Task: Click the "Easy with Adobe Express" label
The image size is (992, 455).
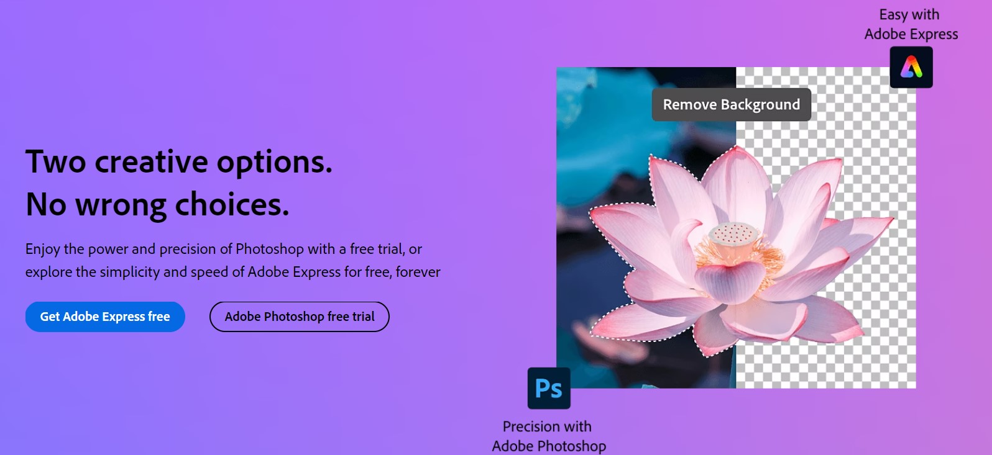Action: (911, 24)
